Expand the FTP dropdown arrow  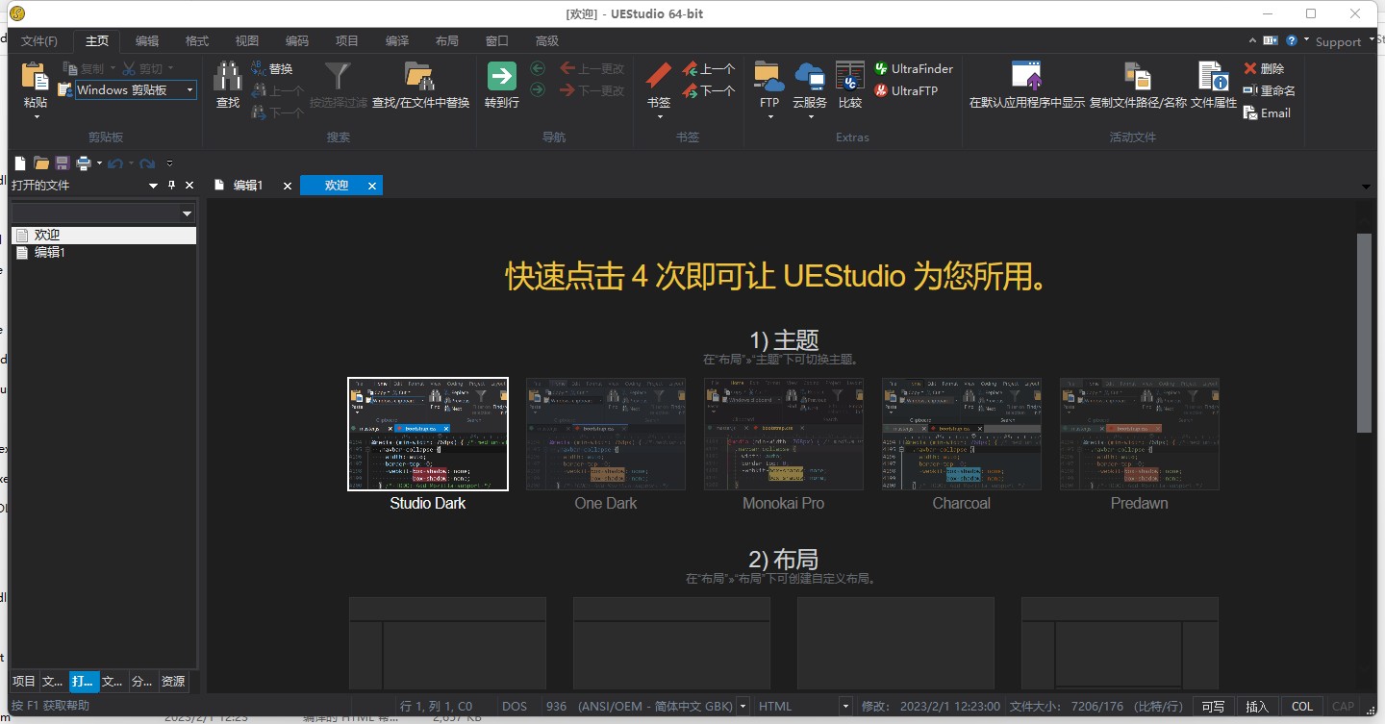(768, 117)
